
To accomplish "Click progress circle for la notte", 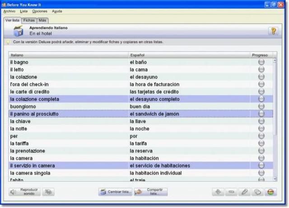I will (x=261, y=128).
